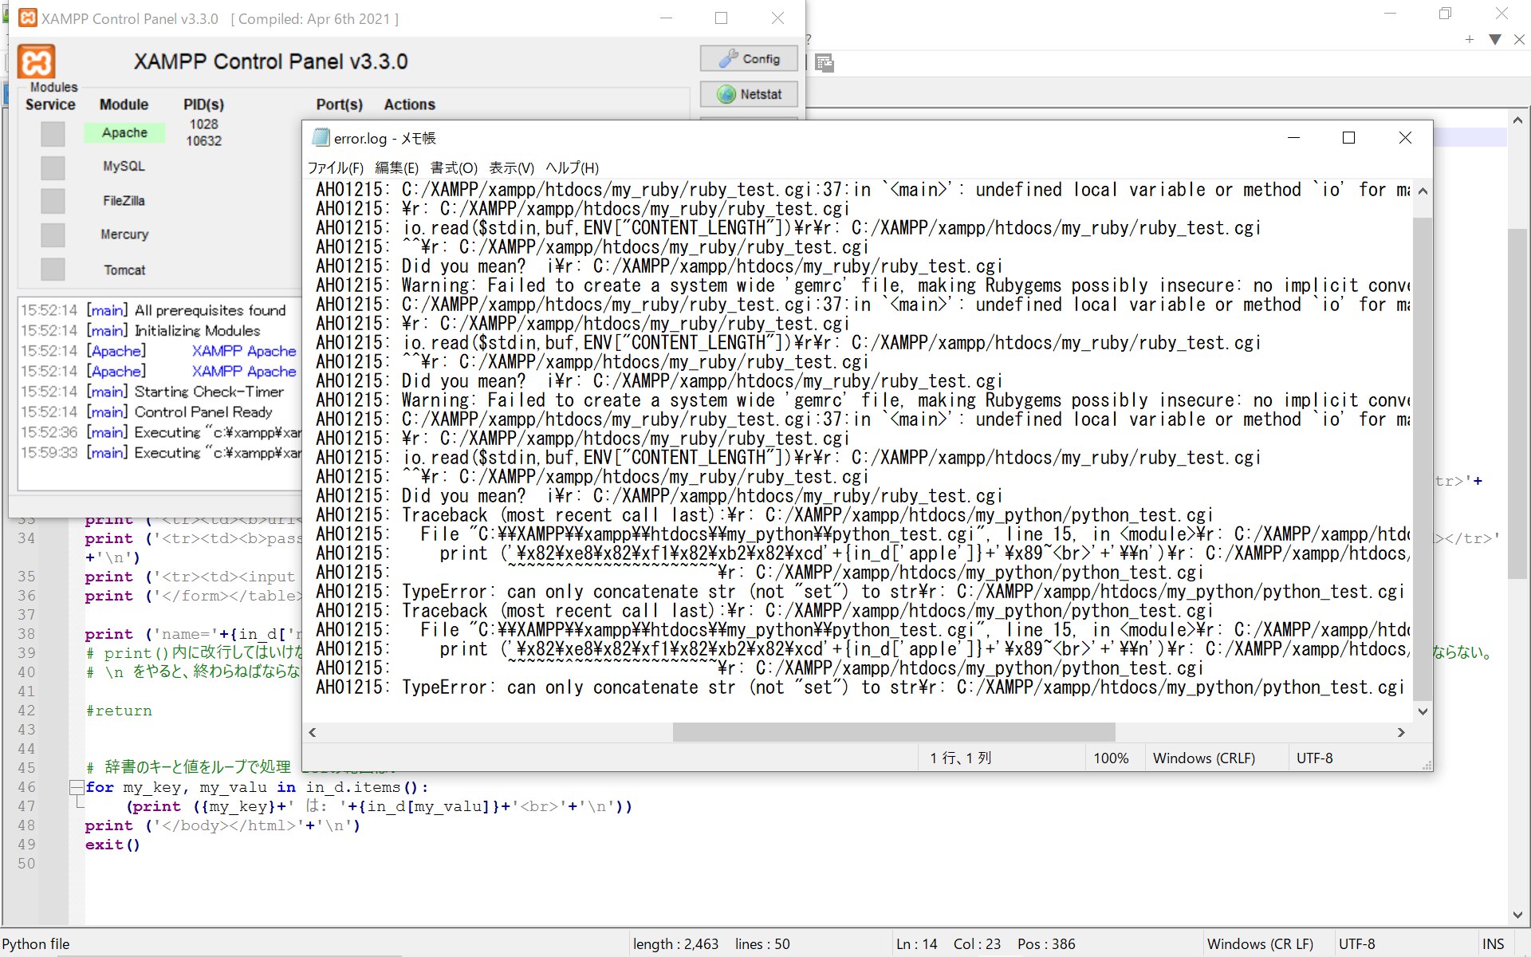Close the current tab with Notepad++ tab bar X

(x=1519, y=39)
